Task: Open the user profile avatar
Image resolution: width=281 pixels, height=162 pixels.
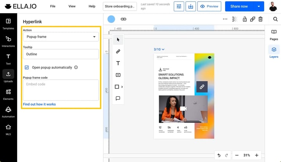Action: [273, 6]
